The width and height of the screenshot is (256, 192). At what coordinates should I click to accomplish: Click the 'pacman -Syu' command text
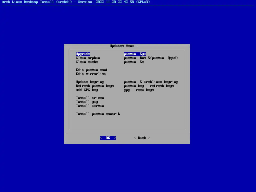tap(135, 54)
